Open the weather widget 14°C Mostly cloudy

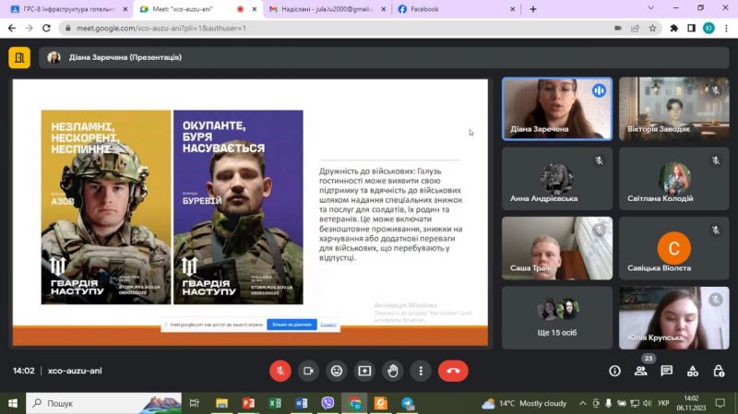pyautogui.click(x=524, y=403)
